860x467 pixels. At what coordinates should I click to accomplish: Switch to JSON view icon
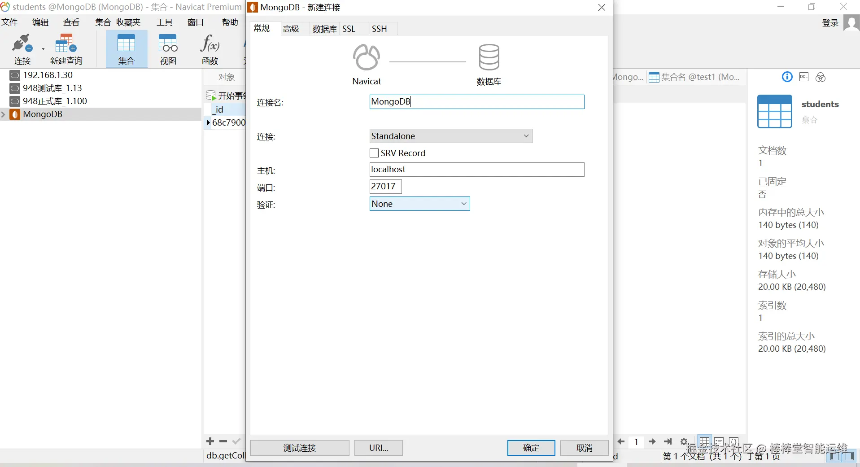734,442
